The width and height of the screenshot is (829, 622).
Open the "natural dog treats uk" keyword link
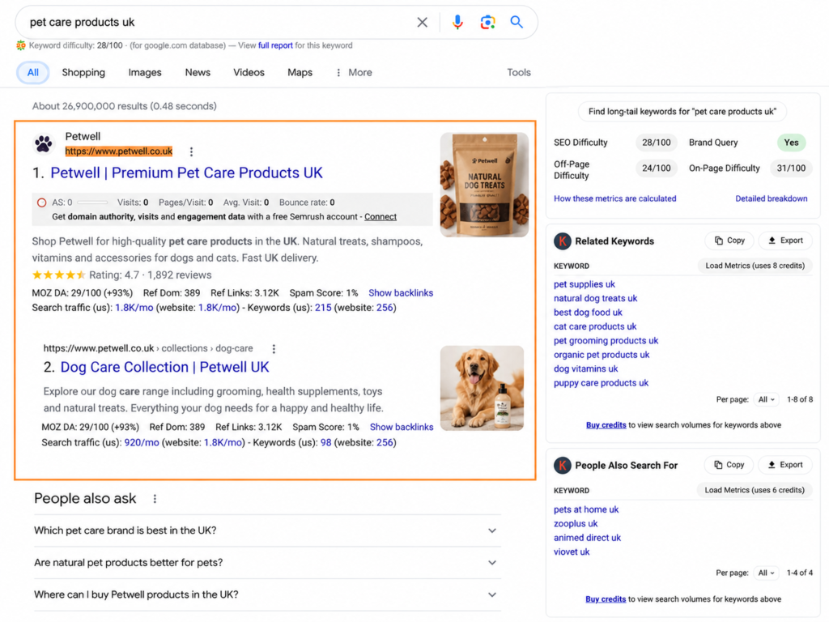coord(595,298)
